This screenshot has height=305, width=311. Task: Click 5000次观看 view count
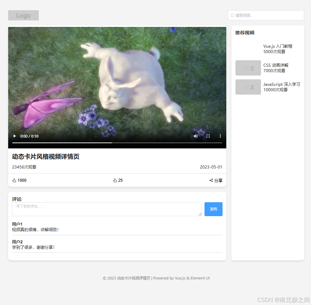[274, 52]
